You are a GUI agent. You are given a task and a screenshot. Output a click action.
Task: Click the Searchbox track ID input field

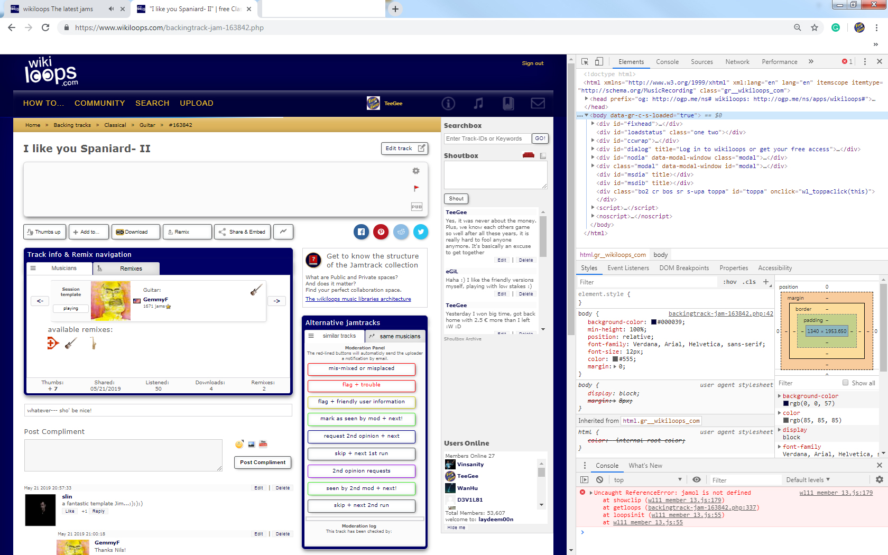[487, 138]
